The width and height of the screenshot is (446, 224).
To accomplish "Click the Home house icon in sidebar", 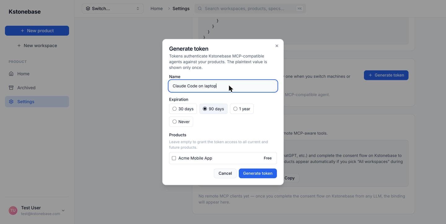I will [x=11, y=74].
